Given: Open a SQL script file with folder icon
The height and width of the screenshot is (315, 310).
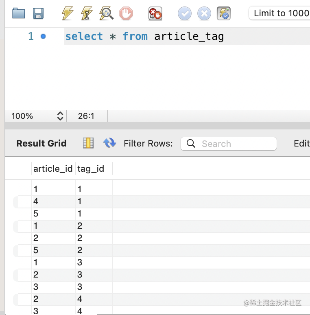Looking at the screenshot, I should click(x=19, y=13).
